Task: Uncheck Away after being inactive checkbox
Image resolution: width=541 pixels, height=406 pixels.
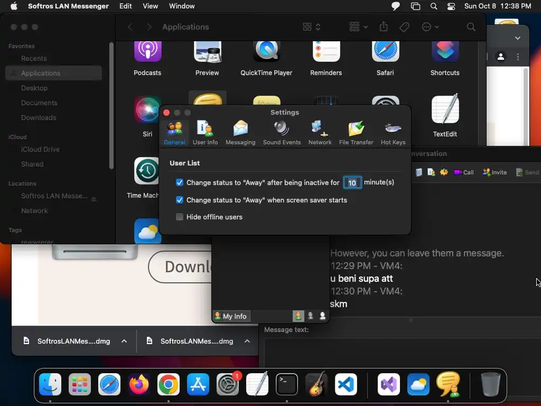Action: point(180,182)
